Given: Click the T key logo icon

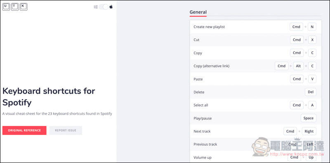Looking at the screenshot, I should 15,7.
